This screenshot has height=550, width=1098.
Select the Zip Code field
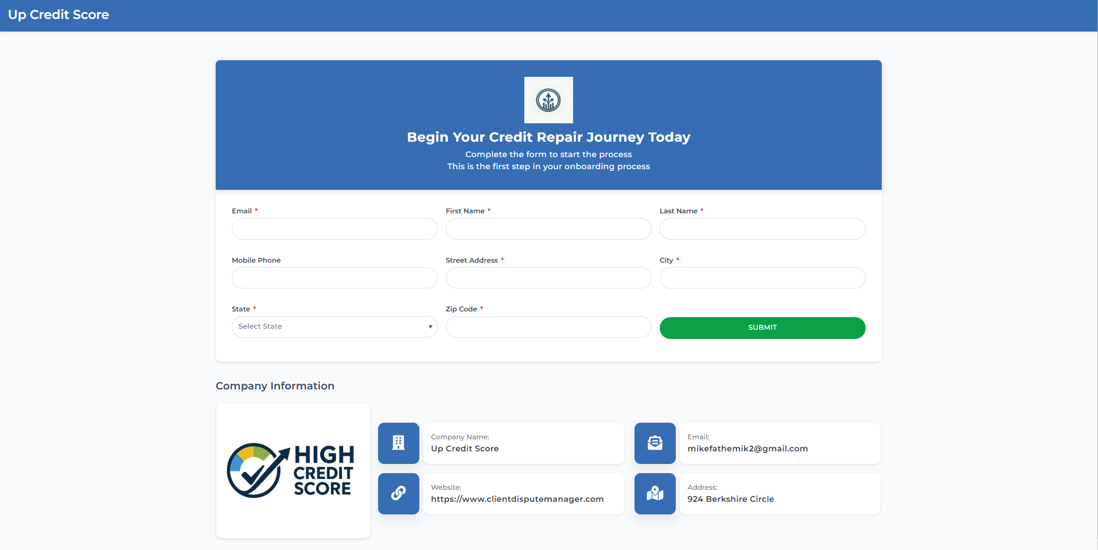(x=548, y=327)
